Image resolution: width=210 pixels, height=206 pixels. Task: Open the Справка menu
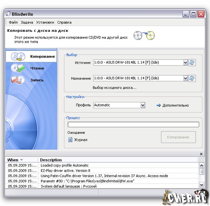click(64, 22)
